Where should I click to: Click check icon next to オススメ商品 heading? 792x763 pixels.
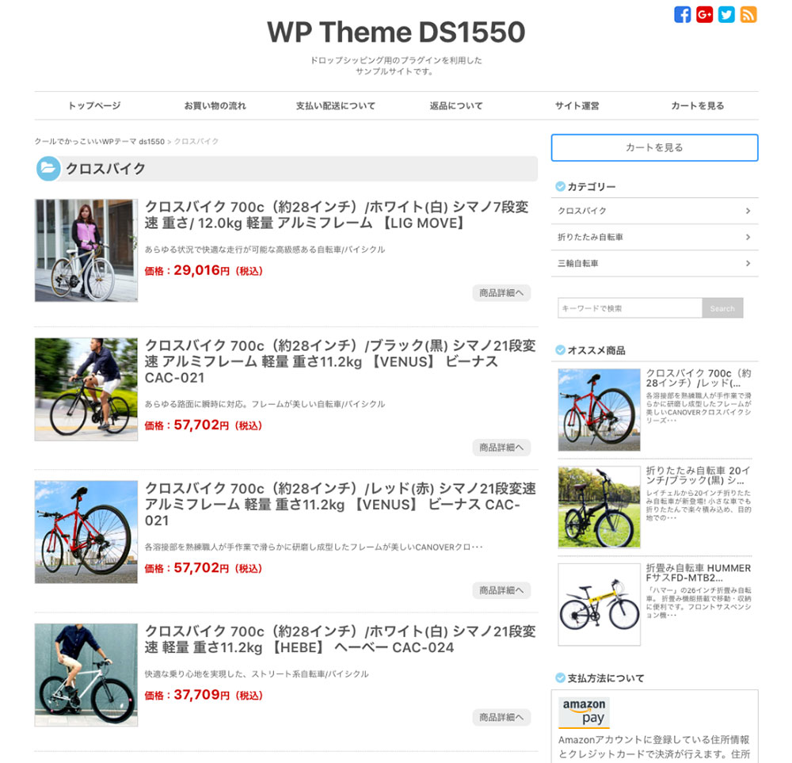(560, 350)
